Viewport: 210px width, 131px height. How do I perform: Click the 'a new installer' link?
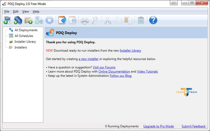[x=88, y=59]
